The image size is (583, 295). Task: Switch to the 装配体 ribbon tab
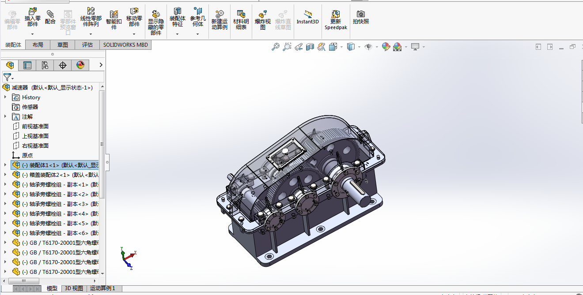pyautogui.click(x=13, y=45)
